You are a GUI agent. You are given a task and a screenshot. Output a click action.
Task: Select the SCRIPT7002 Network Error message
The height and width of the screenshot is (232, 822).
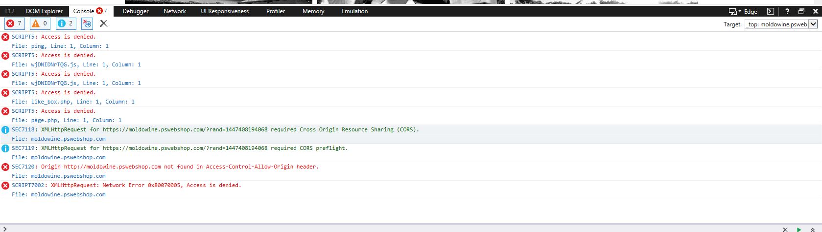tap(126, 185)
